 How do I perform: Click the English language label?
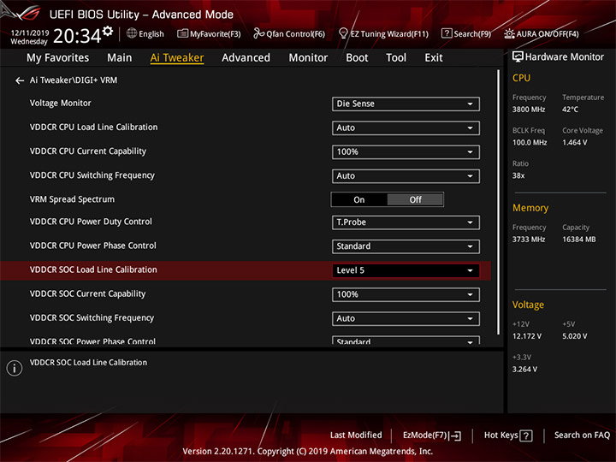click(151, 34)
